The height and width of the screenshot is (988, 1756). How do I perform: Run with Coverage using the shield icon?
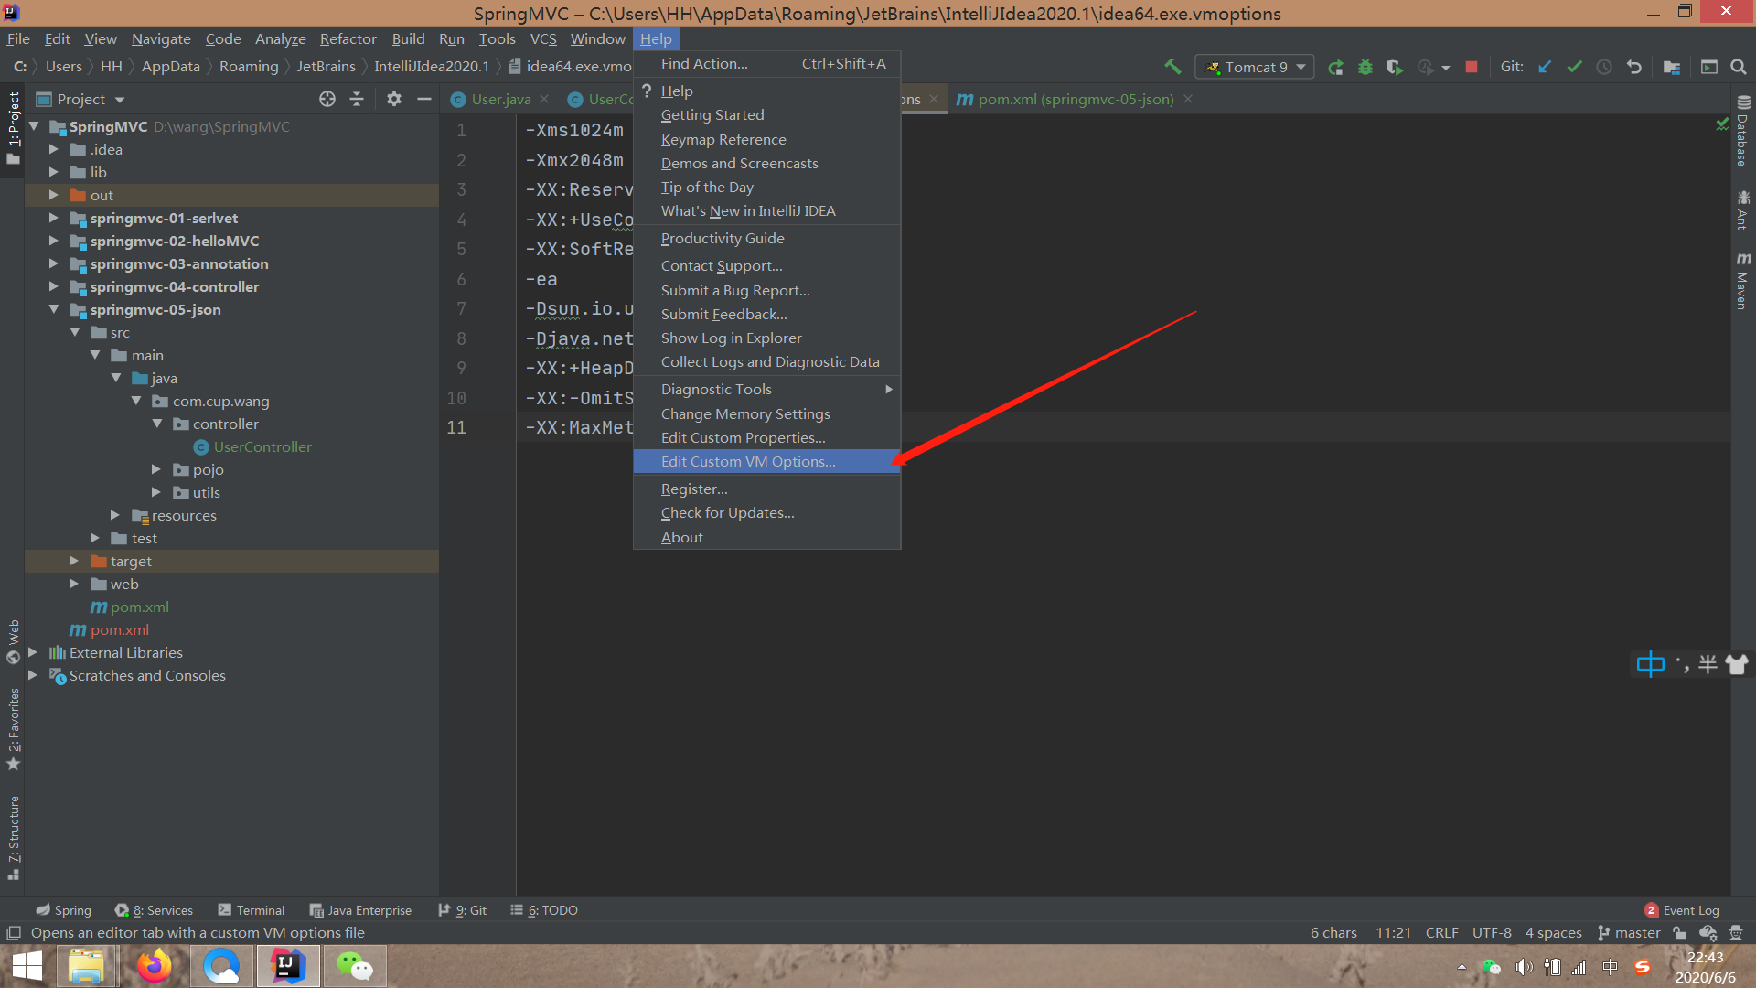click(x=1394, y=66)
